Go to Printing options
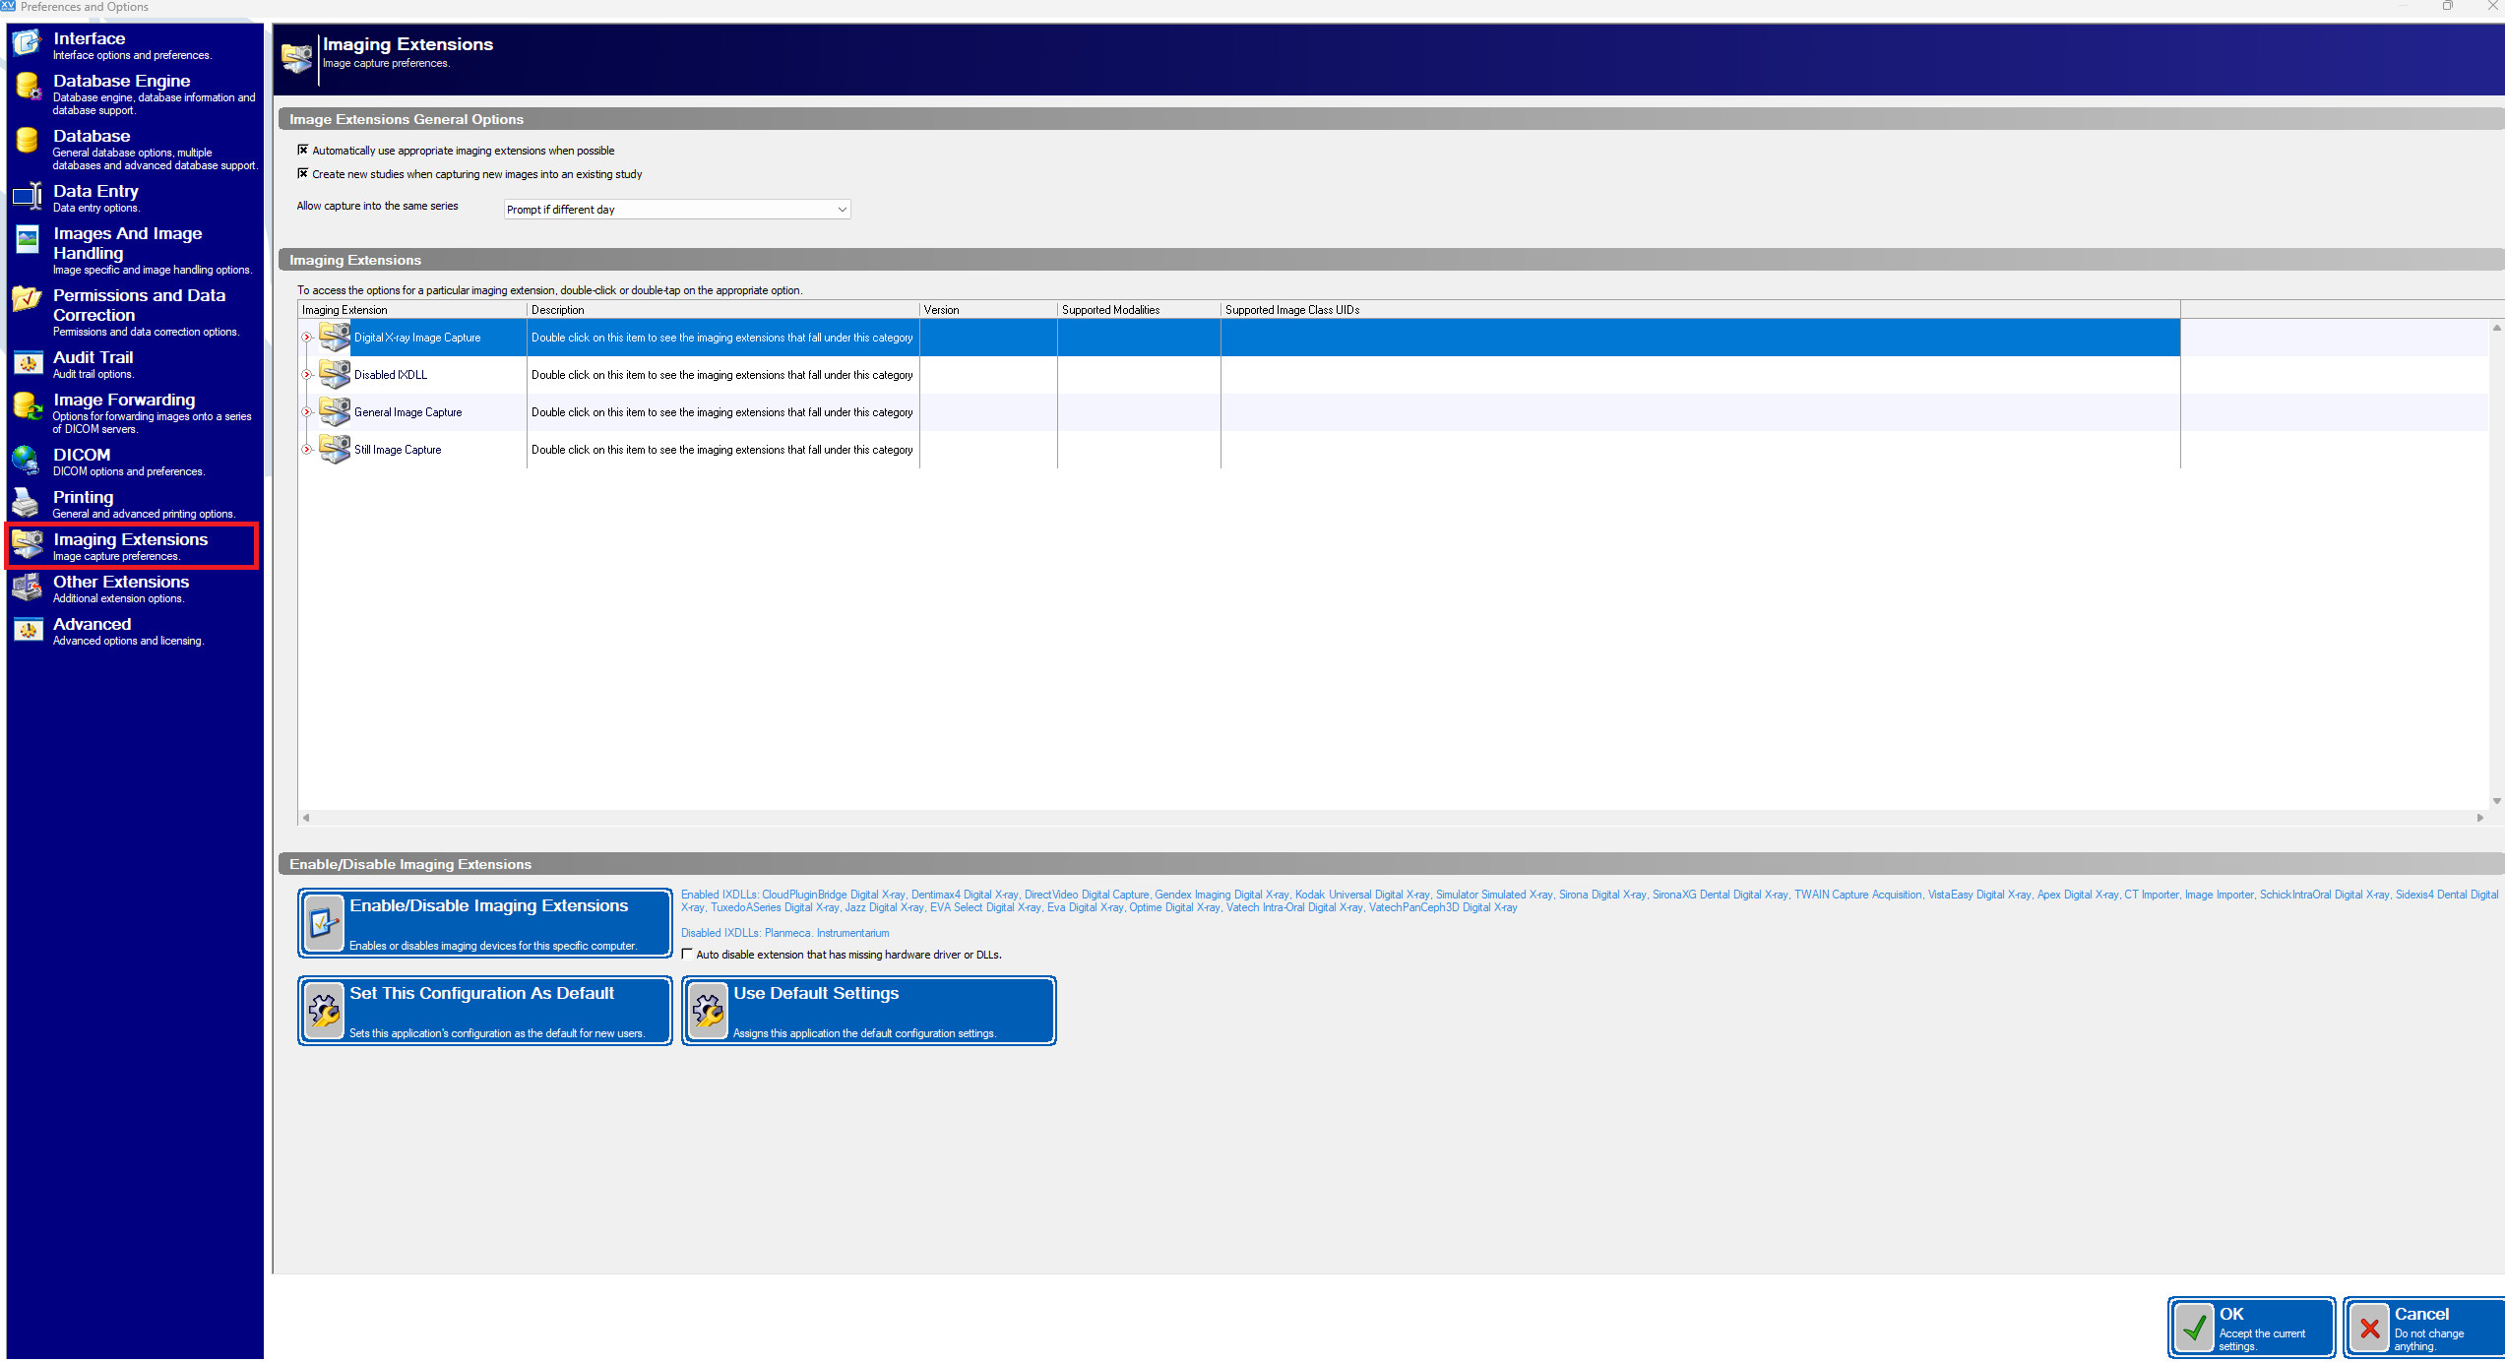The image size is (2505, 1362). 135,503
